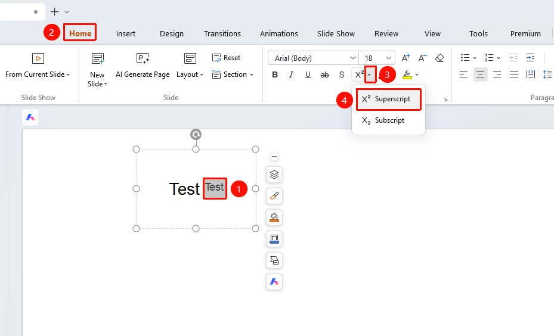Open numbering dropdown arrow
This screenshot has width=554, height=336.
498,58
